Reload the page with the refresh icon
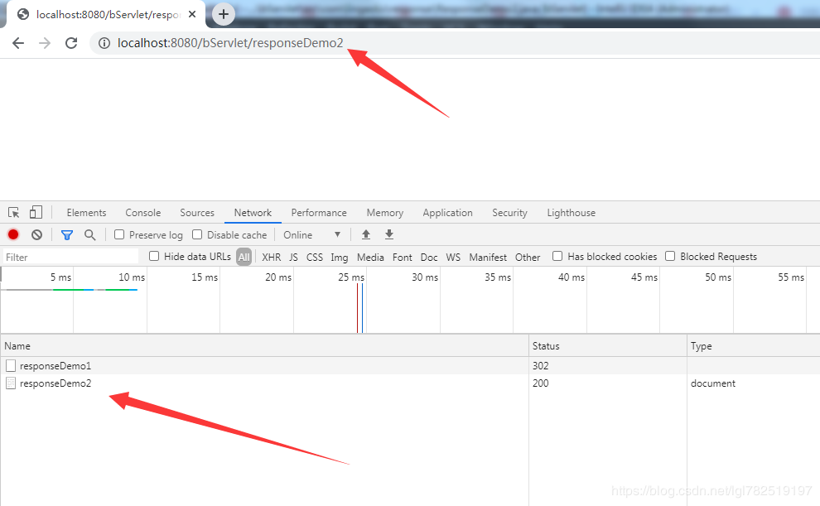This screenshot has width=820, height=506. [x=71, y=43]
